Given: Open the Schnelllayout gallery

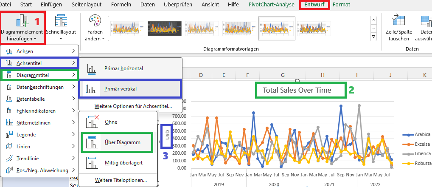Looking at the screenshot, I should click(61, 28).
